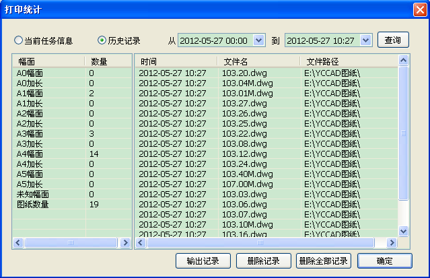Viewport: 430px width, 278px height.
Task: Click the 文件路径 column header
Action: (x=349, y=61)
